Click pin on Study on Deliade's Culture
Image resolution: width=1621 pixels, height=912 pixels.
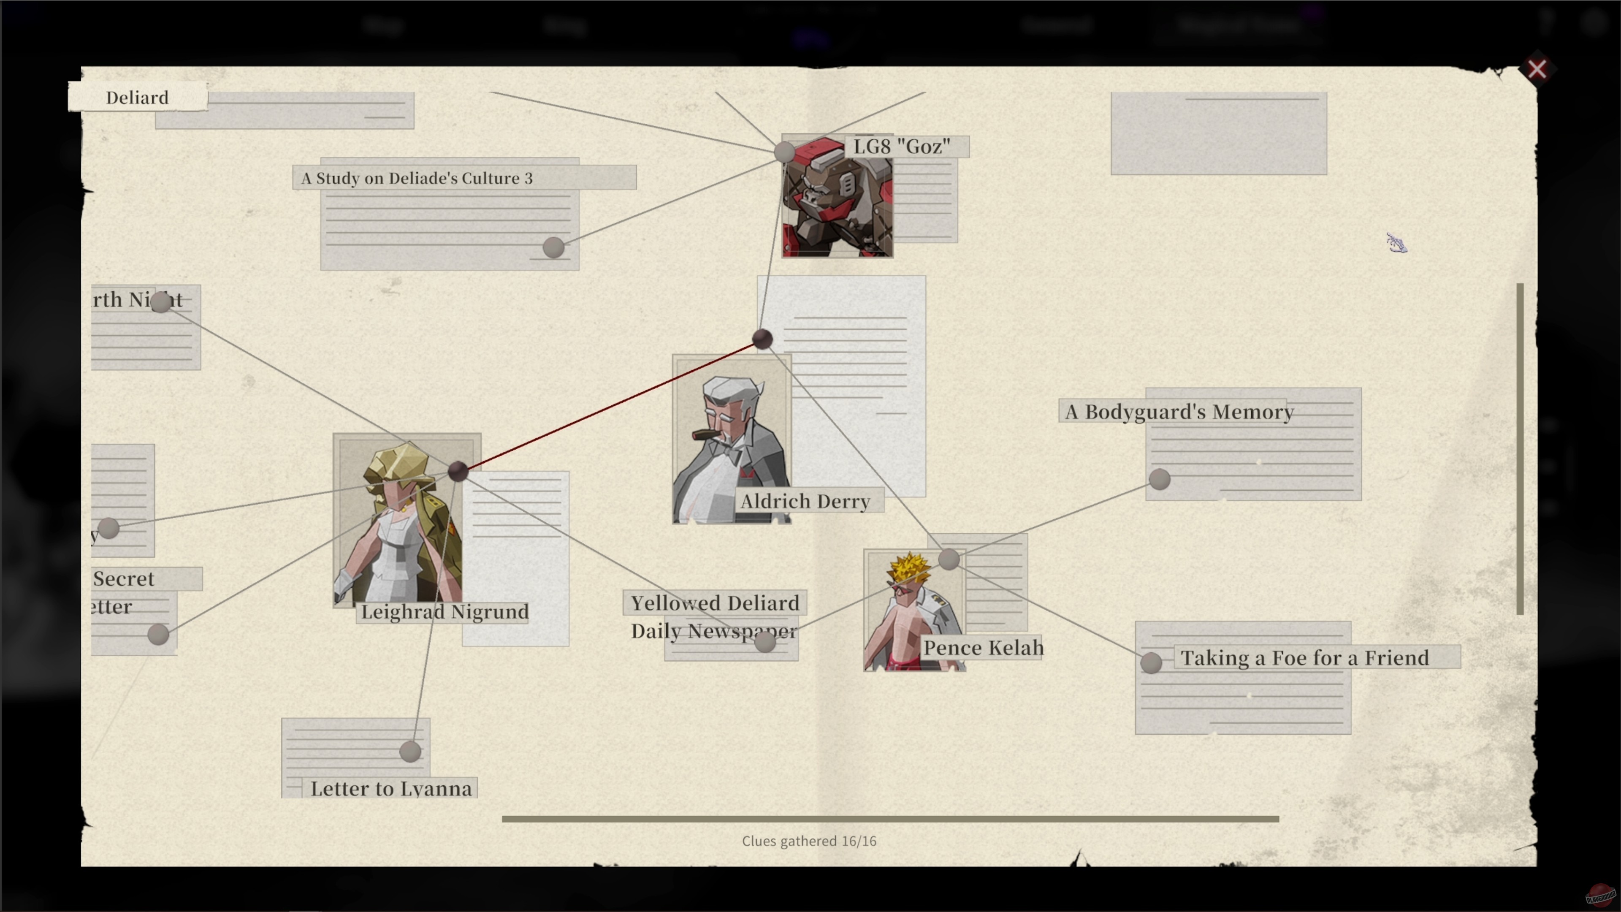(x=553, y=247)
